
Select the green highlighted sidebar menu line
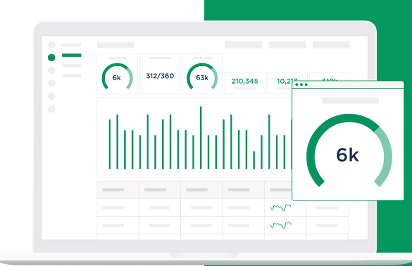72,55
